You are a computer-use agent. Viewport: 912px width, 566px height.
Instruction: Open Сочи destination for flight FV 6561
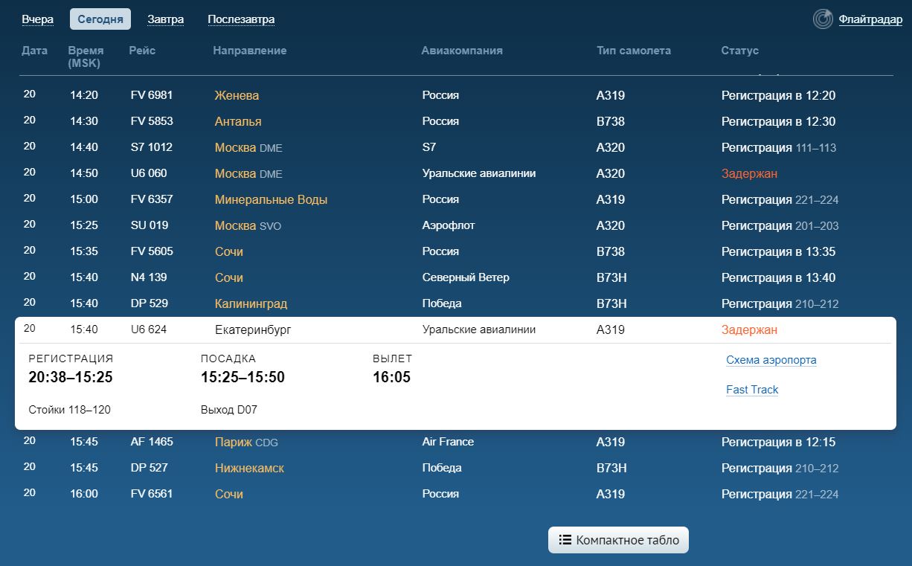coord(229,494)
